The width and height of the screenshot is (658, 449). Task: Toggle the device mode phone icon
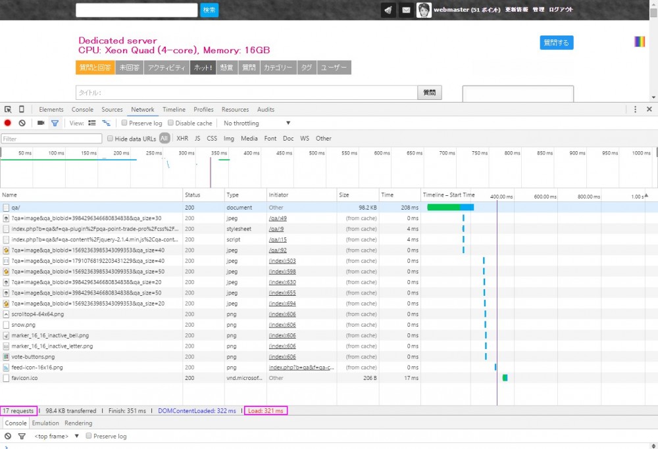(x=21, y=110)
